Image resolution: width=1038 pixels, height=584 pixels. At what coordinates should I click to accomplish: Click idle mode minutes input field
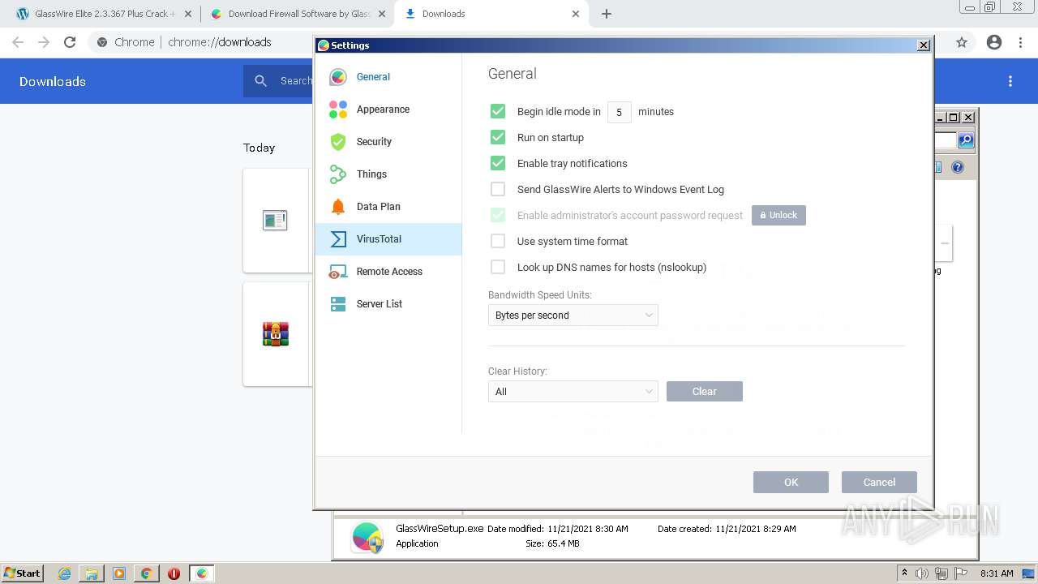pyautogui.click(x=619, y=112)
